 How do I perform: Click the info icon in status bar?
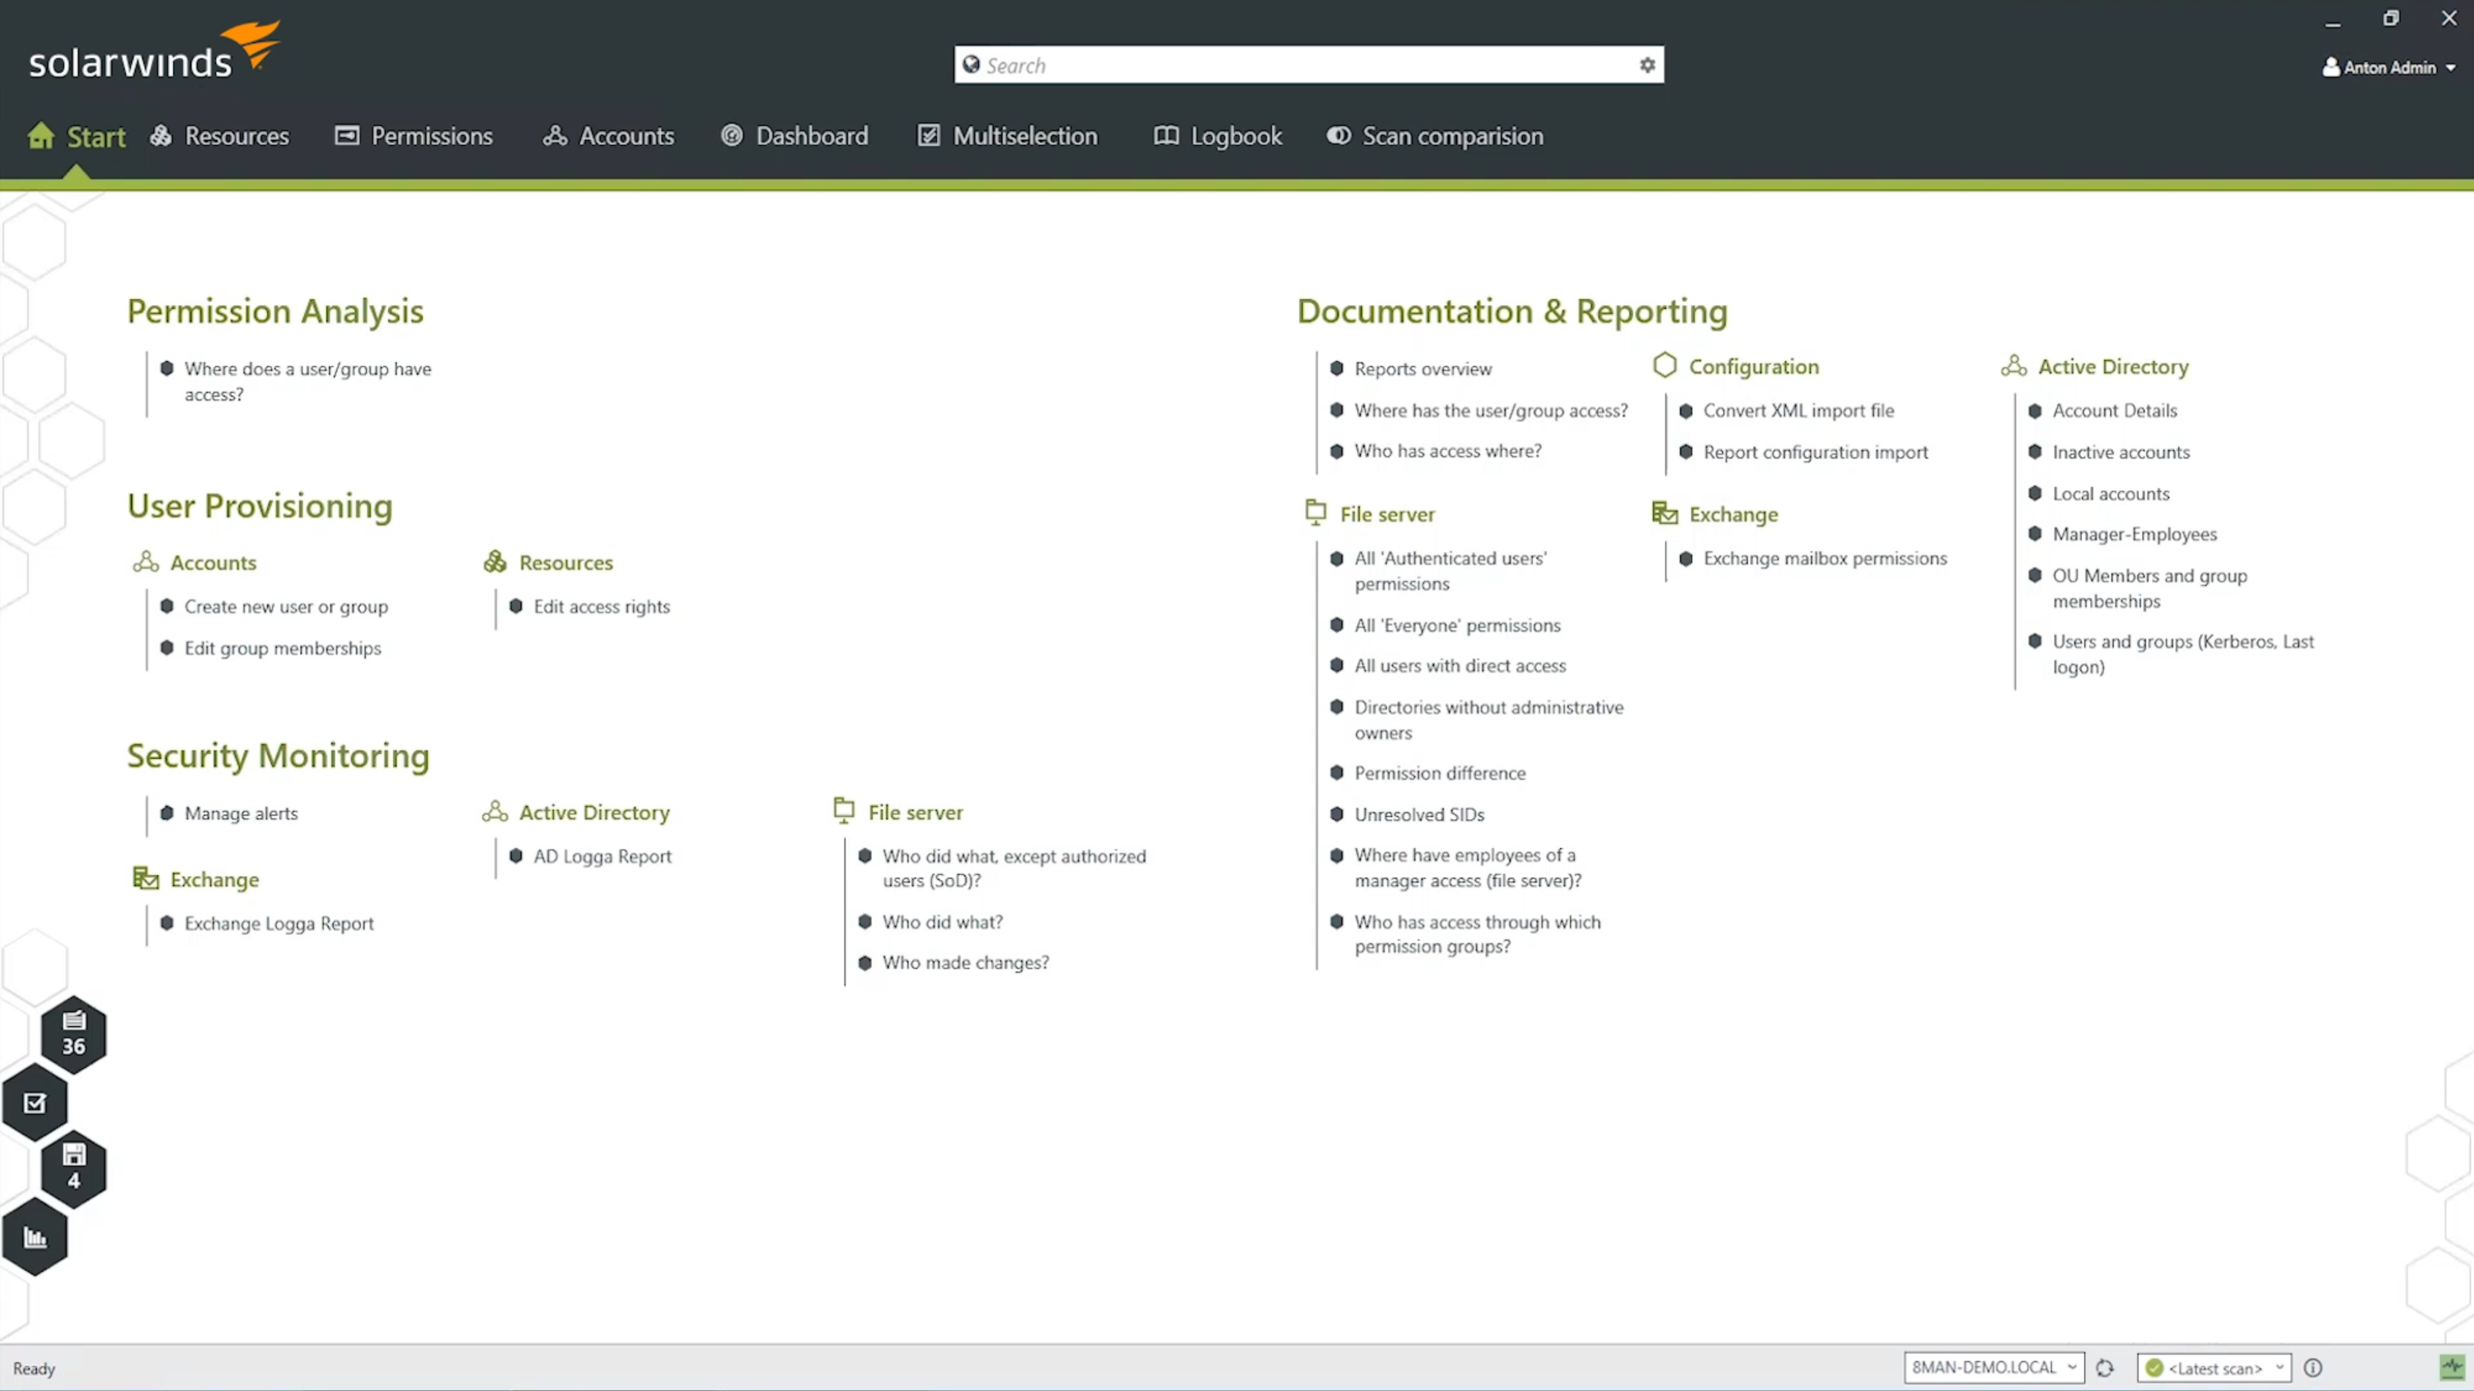2313,1367
